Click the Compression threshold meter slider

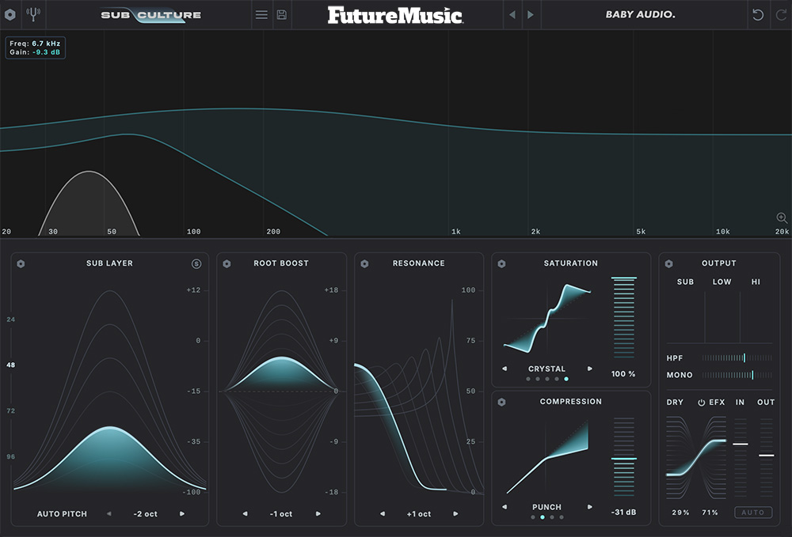click(x=624, y=457)
